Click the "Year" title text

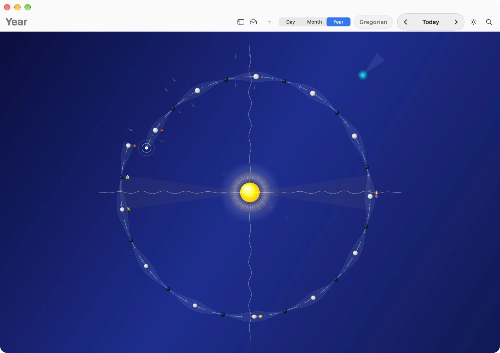16,22
